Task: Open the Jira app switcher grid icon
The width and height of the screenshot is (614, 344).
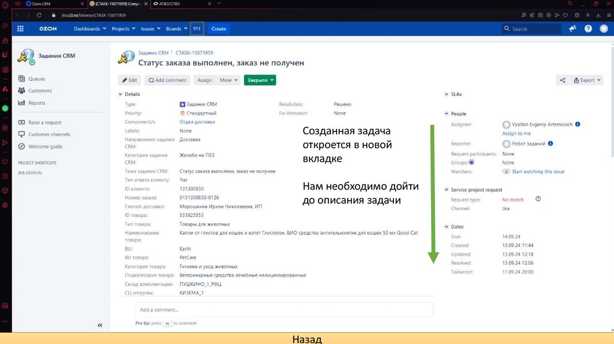Action: coord(20,29)
